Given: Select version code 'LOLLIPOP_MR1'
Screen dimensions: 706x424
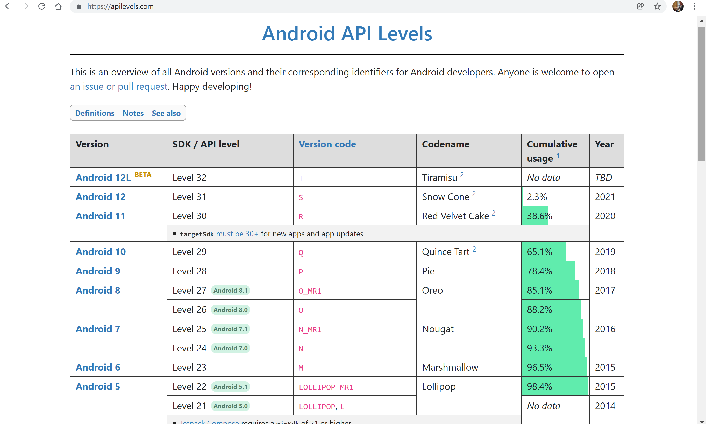Looking at the screenshot, I should [326, 387].
